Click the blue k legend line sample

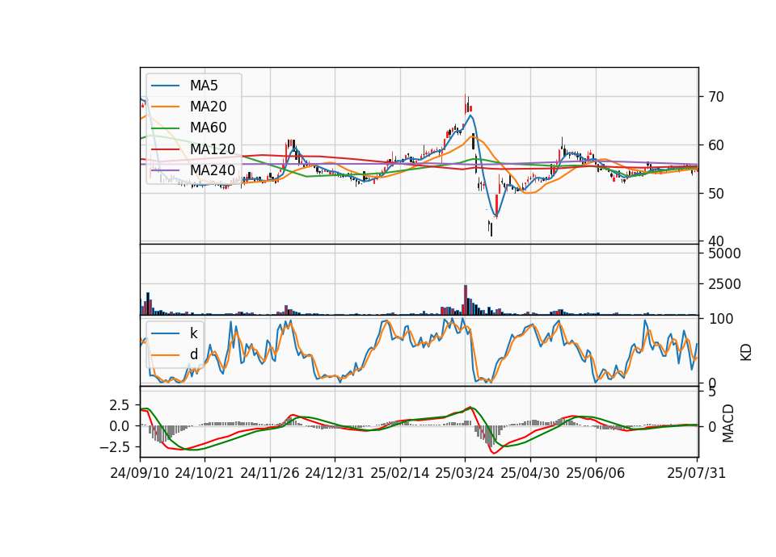(165, 333)
